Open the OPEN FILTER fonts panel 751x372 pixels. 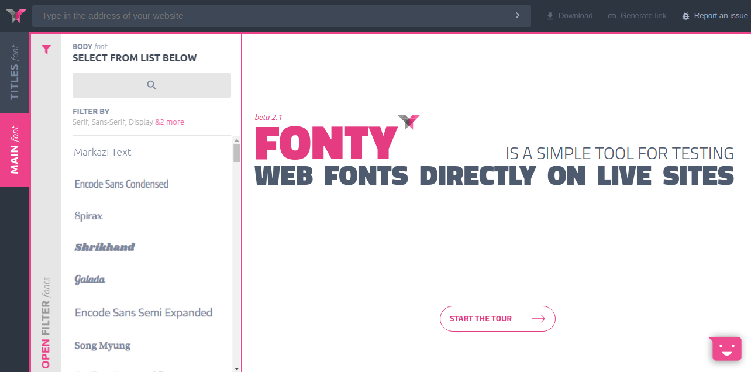pos(46,323)
